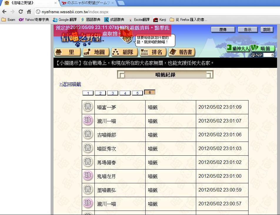Screen dimensions: 280x215
Task: Click the 珍 rarity icon beside 鬼喵左月
Action: coord(88,176)
